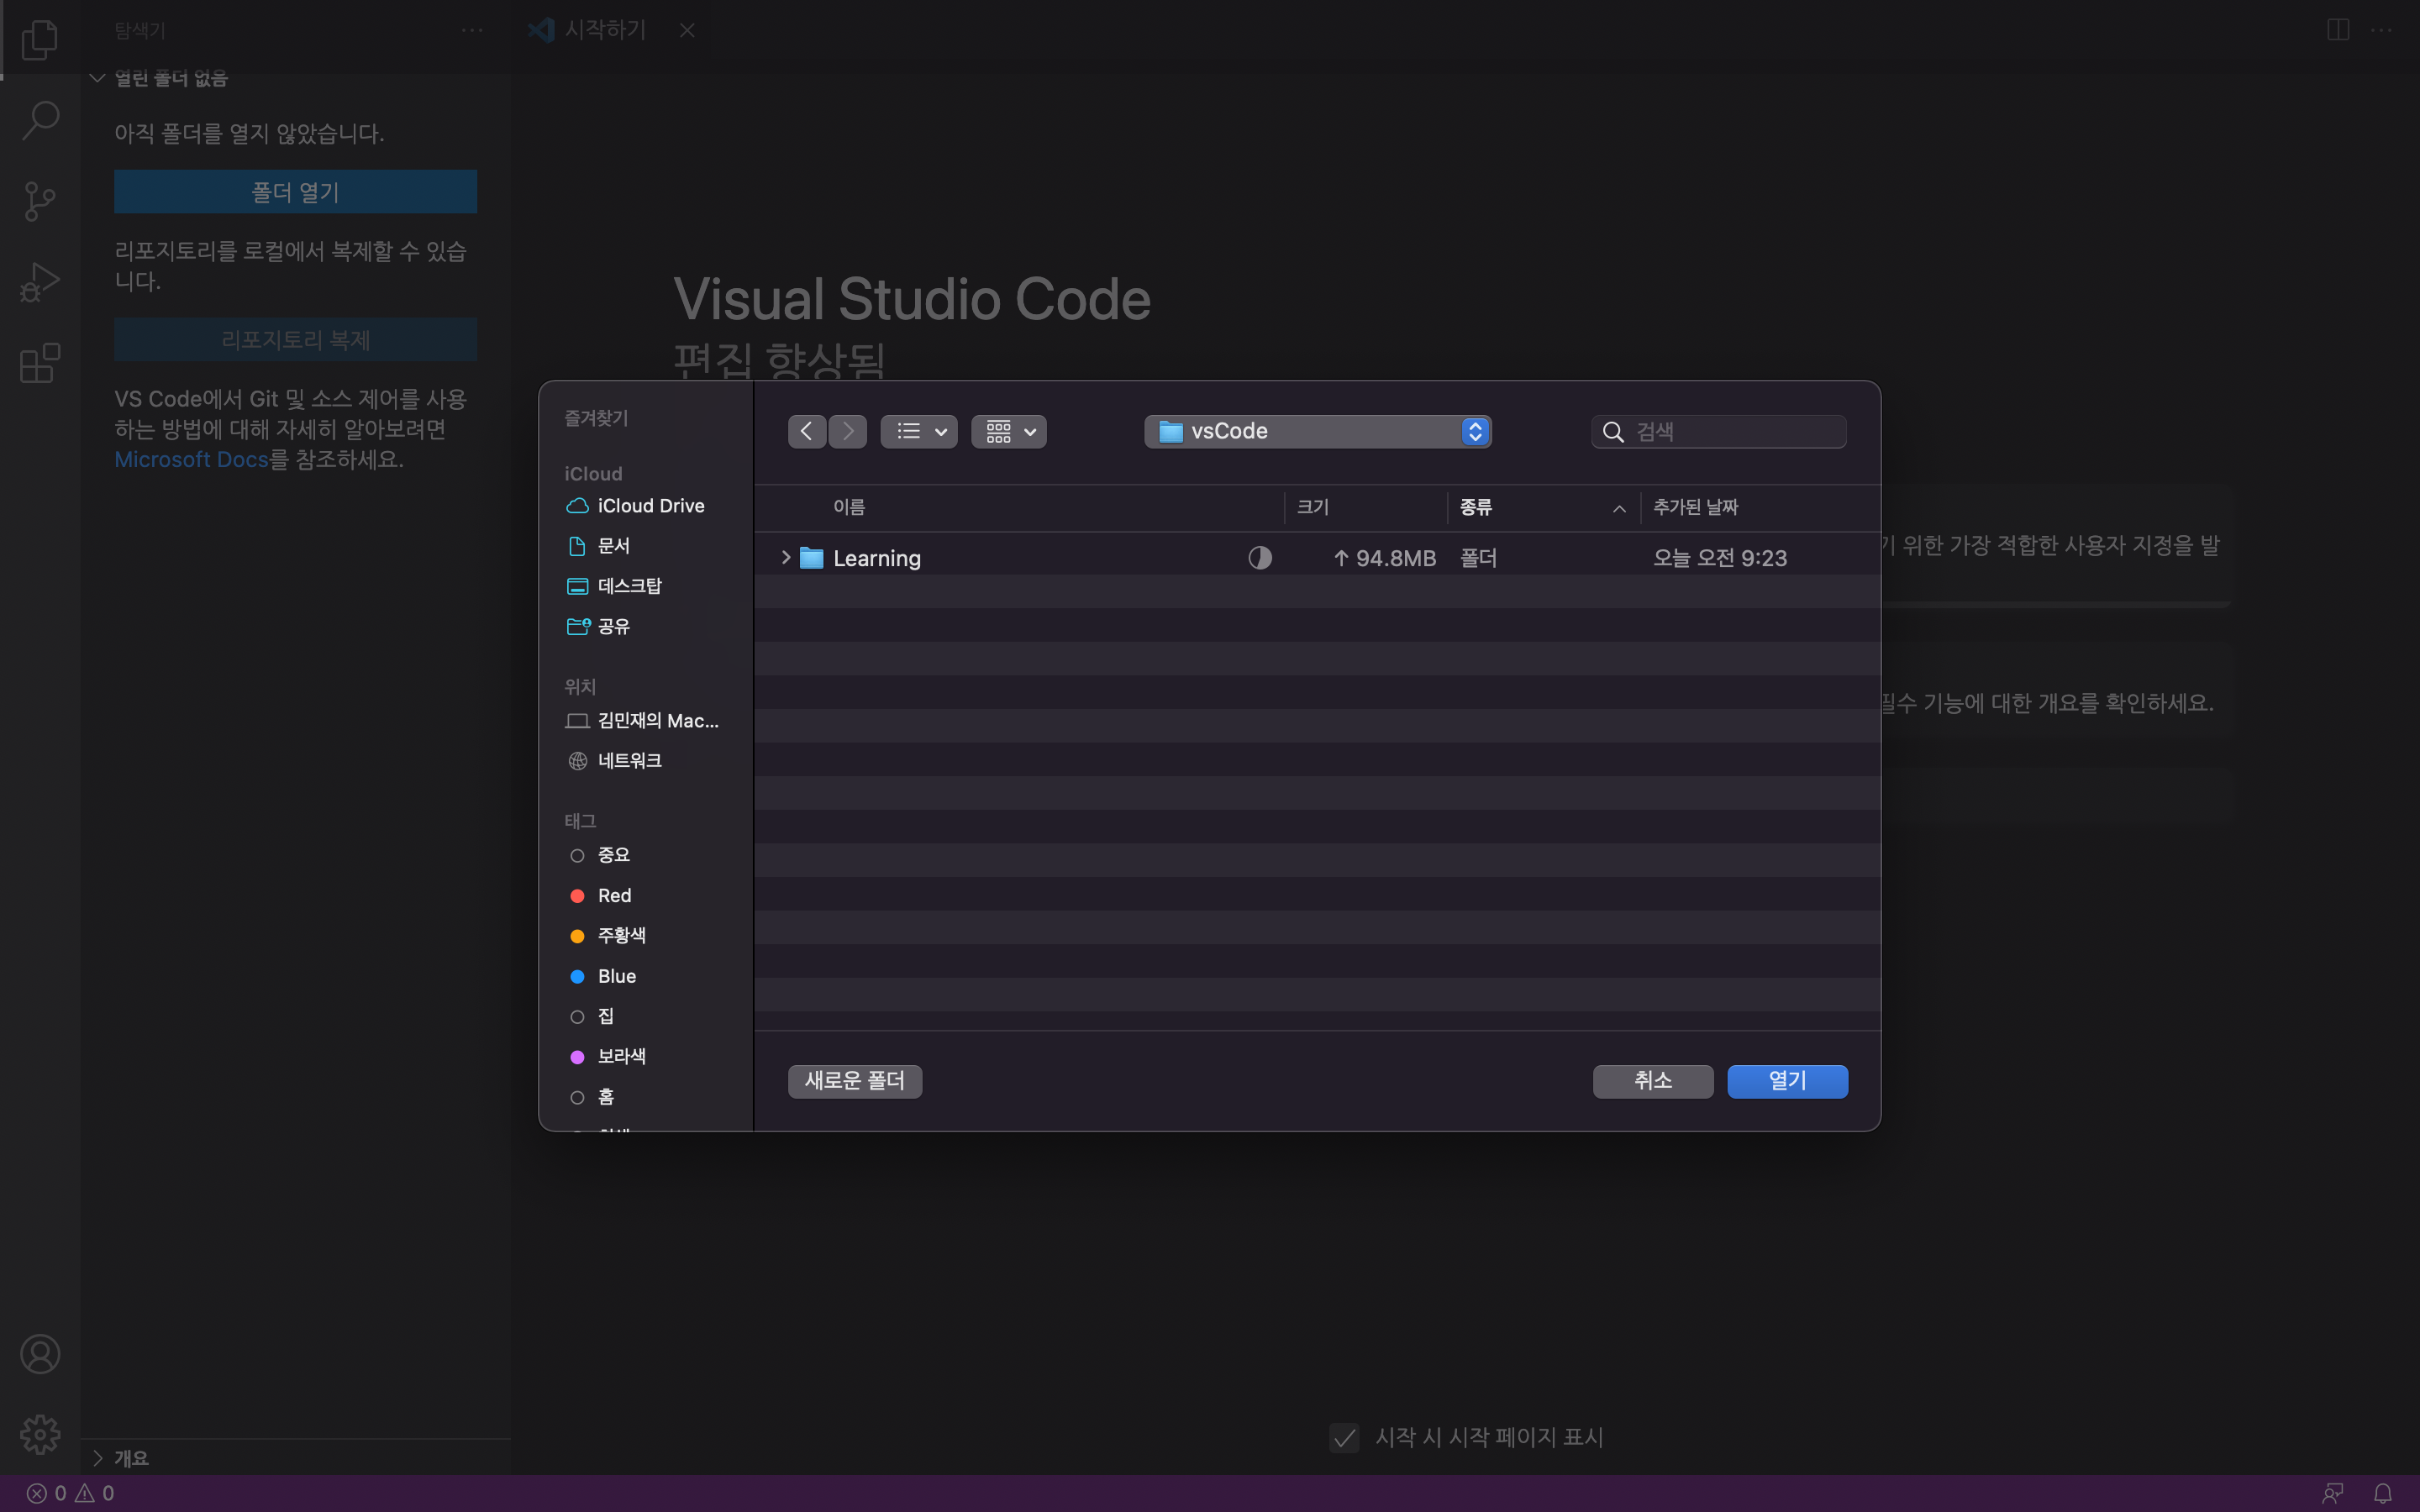Viewport: 2420px width, 1512px height.
Task: Open the list view options dropdown
Action: [x=918, y=431]
